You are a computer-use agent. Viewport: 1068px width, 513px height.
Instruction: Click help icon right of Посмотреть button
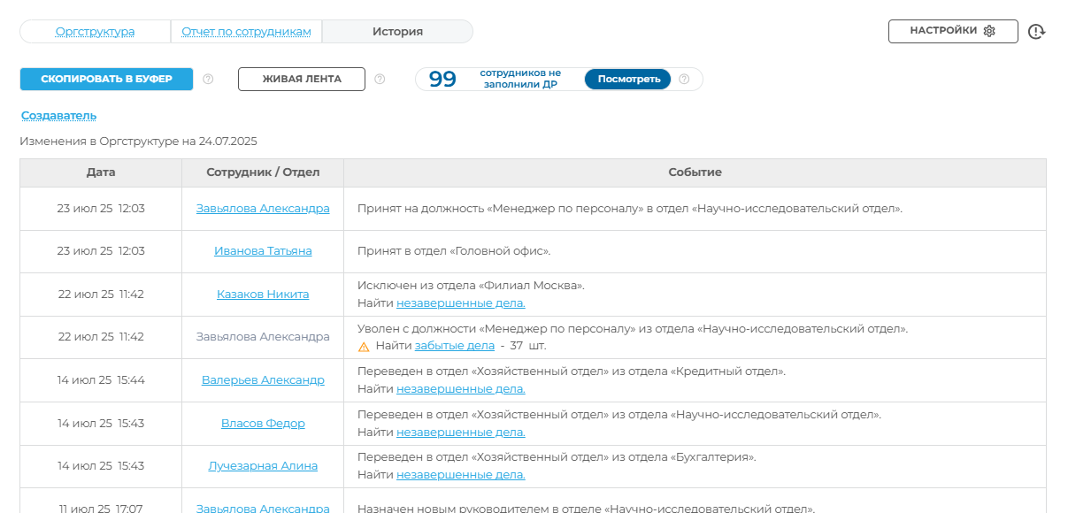684,79
